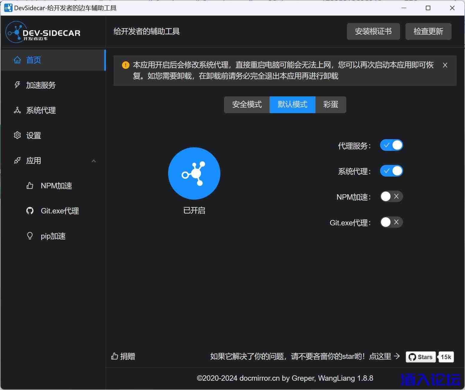Image resolution: width=465 pixels, height=390 pixels.
Task: Open the pip加速 page
Action: [53, 236]
